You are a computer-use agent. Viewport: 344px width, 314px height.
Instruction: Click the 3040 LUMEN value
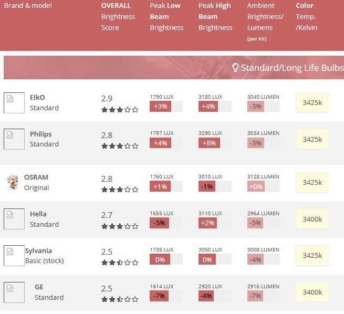(x=263, y=97)
